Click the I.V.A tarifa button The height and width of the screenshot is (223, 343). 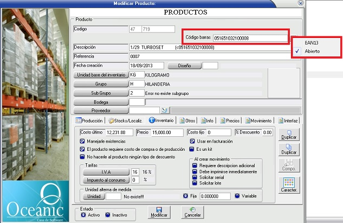tap(107, 171)
